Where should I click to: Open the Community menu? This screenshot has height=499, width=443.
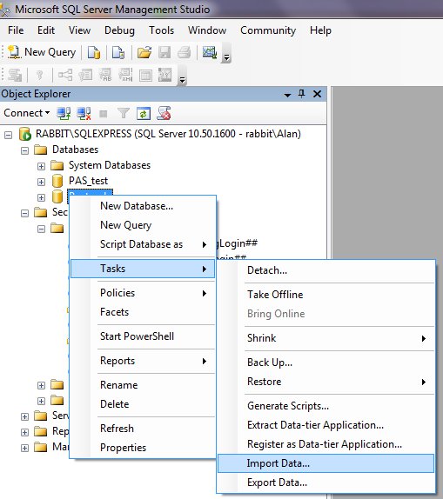(268, 30)
